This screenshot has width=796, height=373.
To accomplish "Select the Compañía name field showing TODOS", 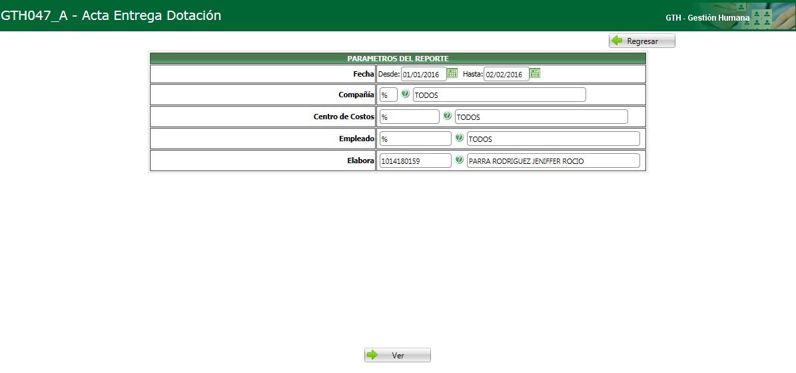I will pos(500,95).
